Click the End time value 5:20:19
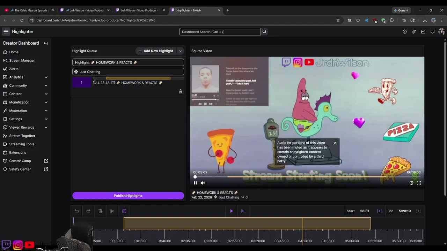The height and width of the screenshot is (251, 447). (405, 211)
